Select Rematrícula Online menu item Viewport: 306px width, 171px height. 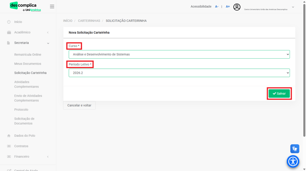[x=28, y=55]
